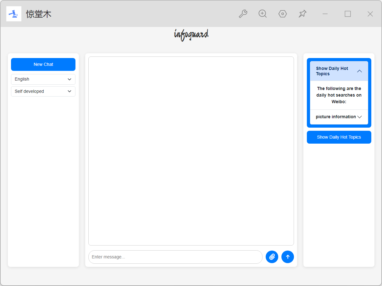Click the zoom-in magnifier icon
The width and height of the screenshot is (382, 286).
tap(263, 14)
